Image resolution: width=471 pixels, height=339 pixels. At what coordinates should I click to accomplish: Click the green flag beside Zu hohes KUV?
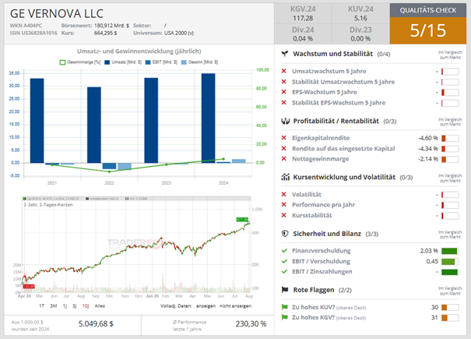pyautogui.click(x=284, y=307)
